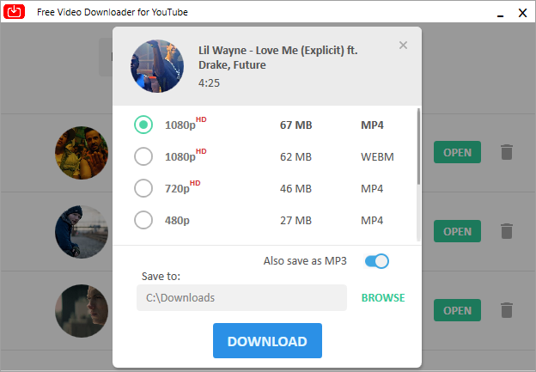
Task: Click the 27 MB size text
Action: pos(296,221)
